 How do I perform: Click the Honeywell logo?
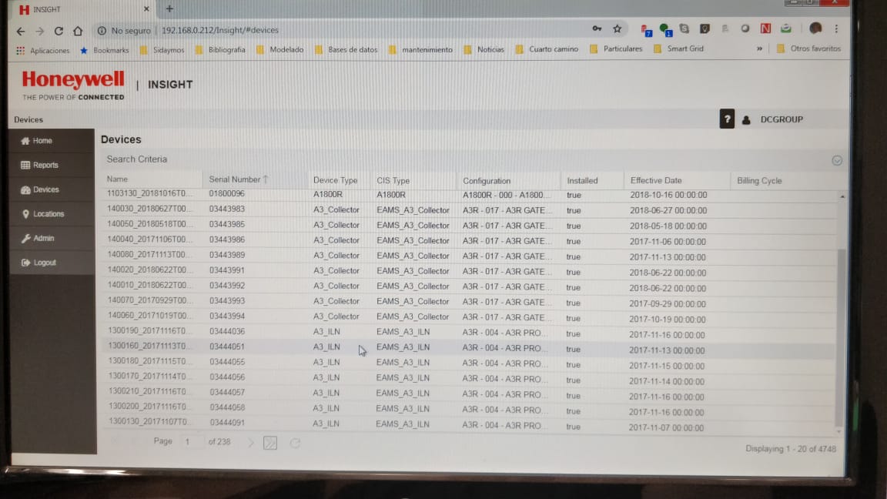point(73,85)
